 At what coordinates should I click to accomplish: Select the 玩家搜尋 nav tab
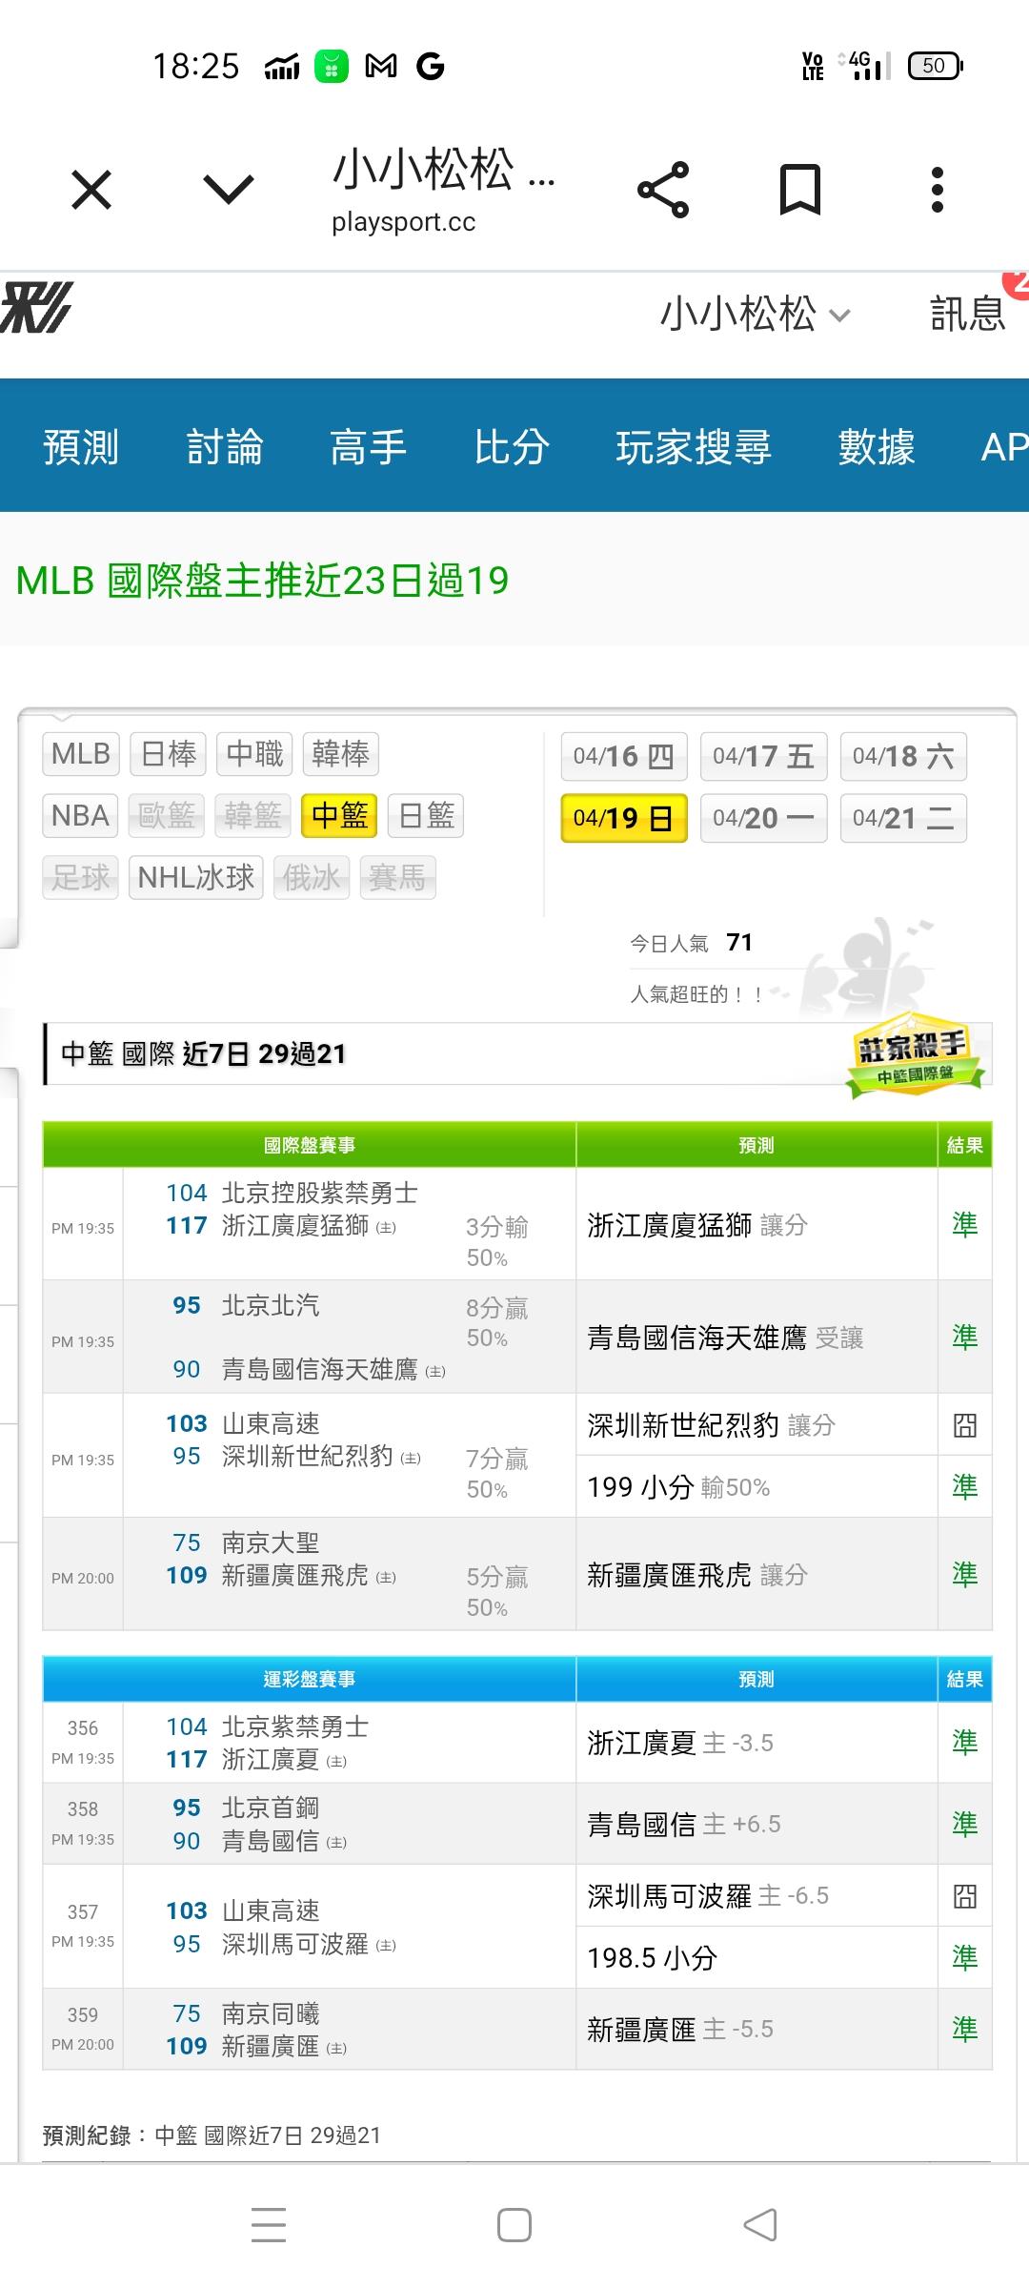click(694, 446)
